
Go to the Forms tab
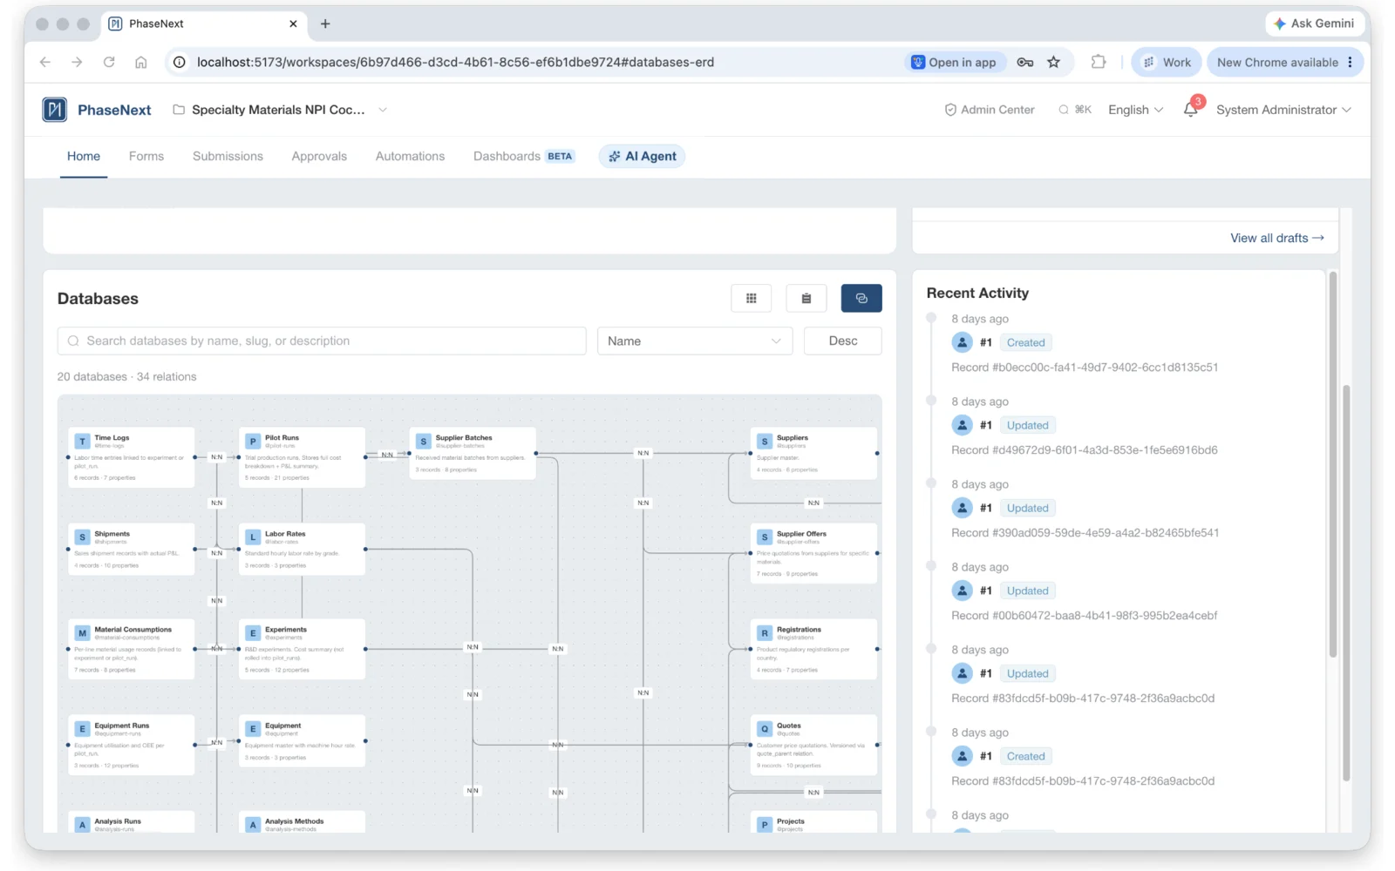pos(146,156)
